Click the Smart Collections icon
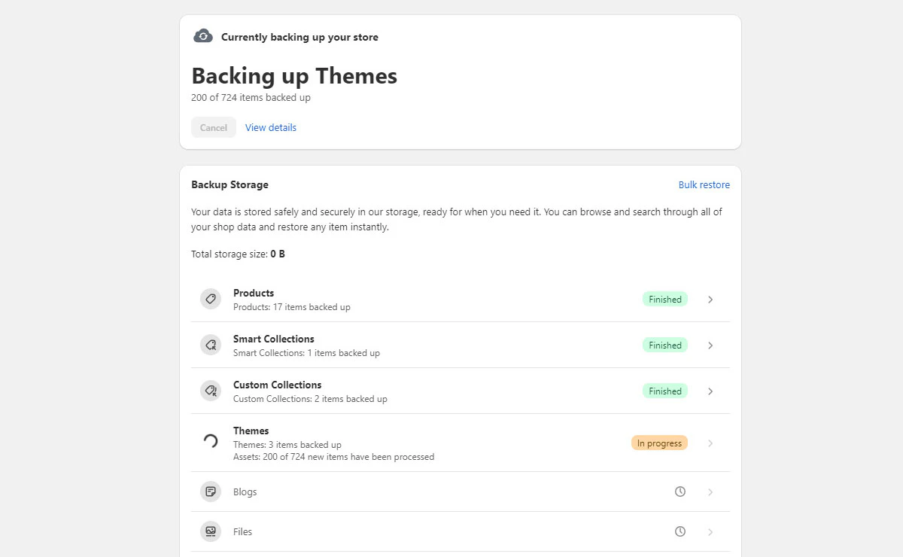This screenshot has width=903, height=557. coord(210,345)
